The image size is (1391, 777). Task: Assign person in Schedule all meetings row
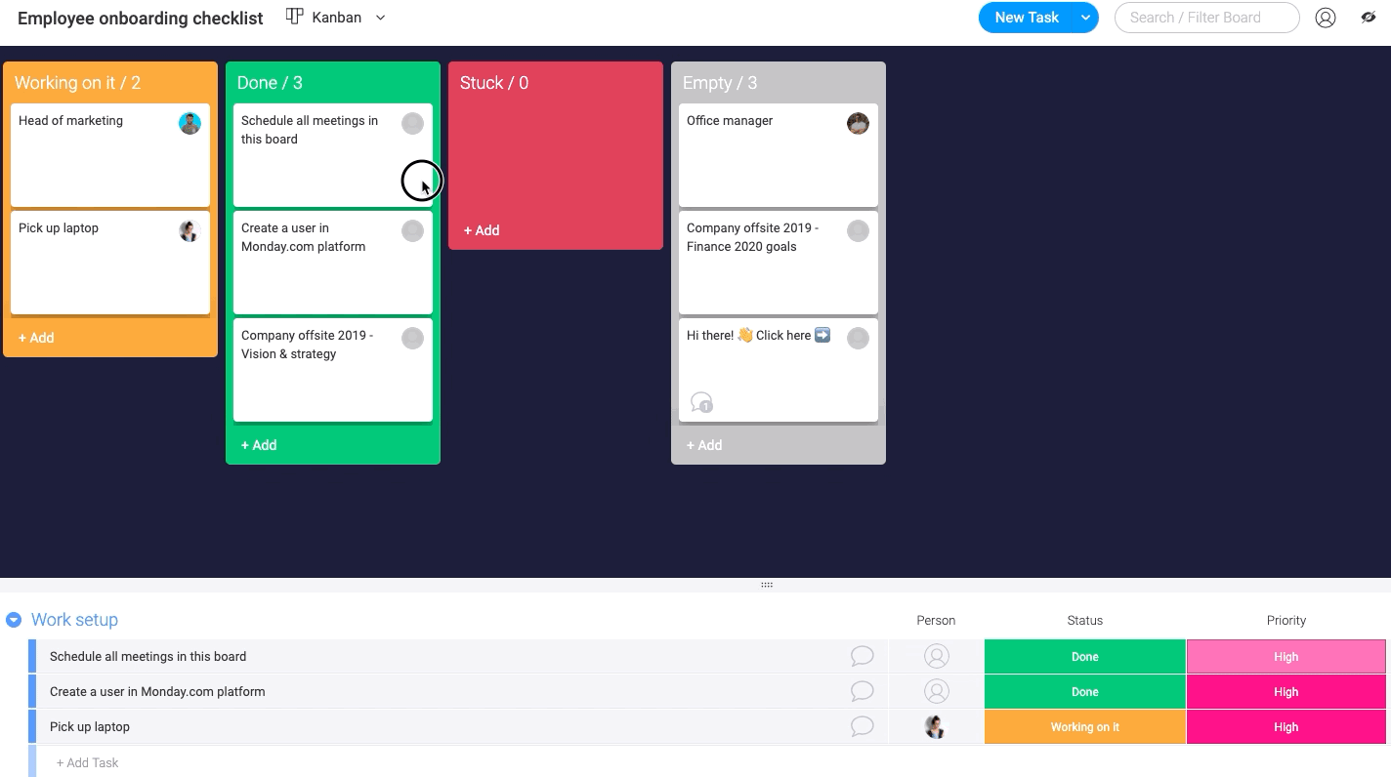pos(936,657)
